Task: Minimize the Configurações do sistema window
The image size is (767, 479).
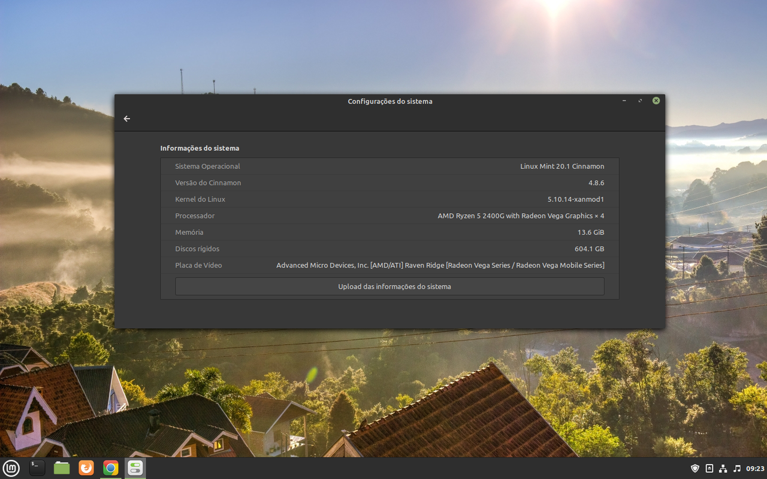Action: click(x=624, y=101)
